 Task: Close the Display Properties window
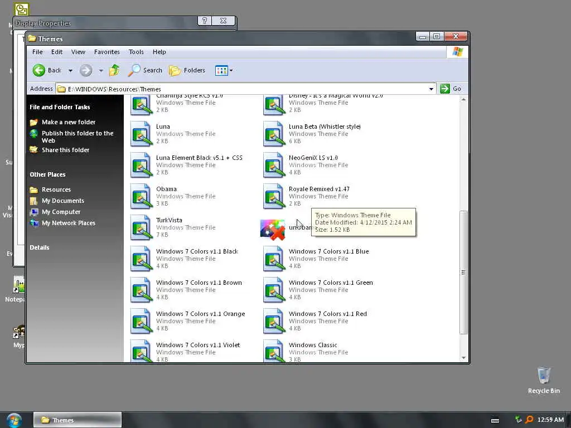[224, 21]
